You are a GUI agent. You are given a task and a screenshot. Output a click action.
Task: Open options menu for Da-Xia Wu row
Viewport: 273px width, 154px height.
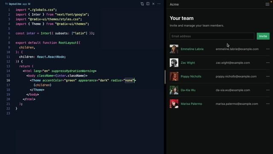pyautogui.click(x=268, y=90)
